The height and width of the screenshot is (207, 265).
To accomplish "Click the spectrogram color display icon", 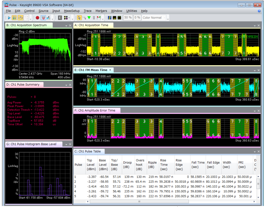I will [x=110, y=18].
